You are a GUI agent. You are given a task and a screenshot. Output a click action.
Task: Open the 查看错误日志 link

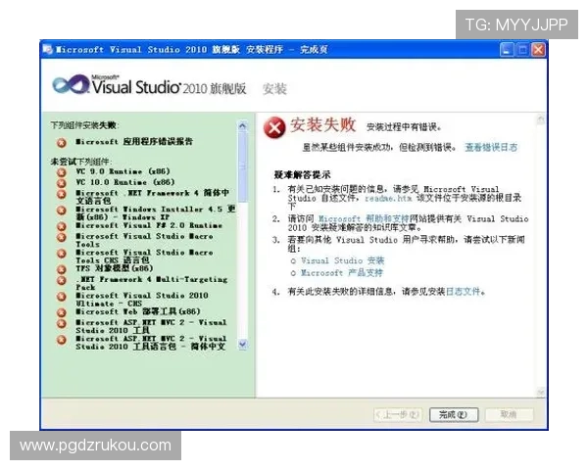[x=491, y=147]
